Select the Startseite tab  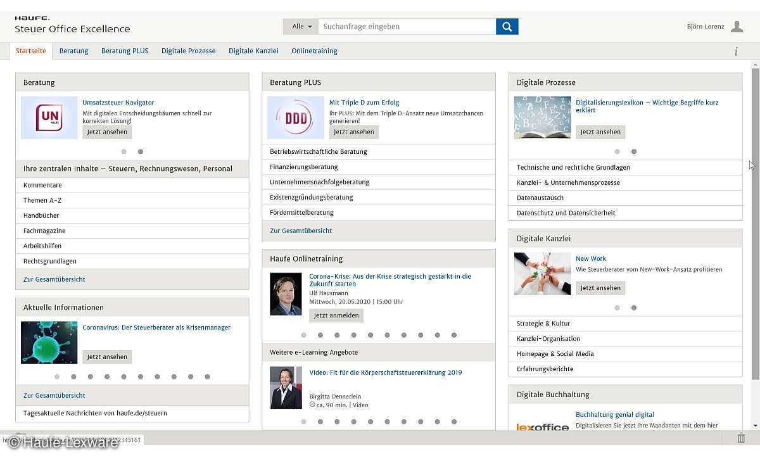[31, 51]
